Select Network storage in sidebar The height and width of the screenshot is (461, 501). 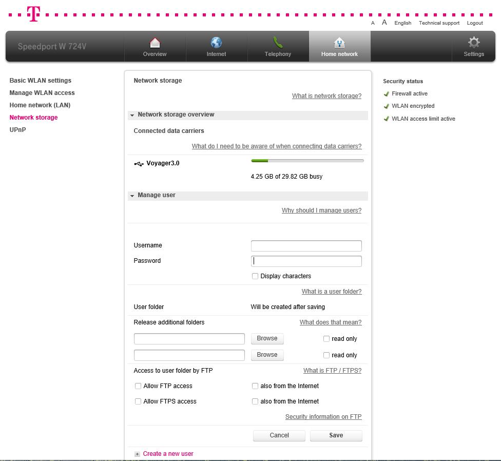pyautogui.click(x=33, y=118)
